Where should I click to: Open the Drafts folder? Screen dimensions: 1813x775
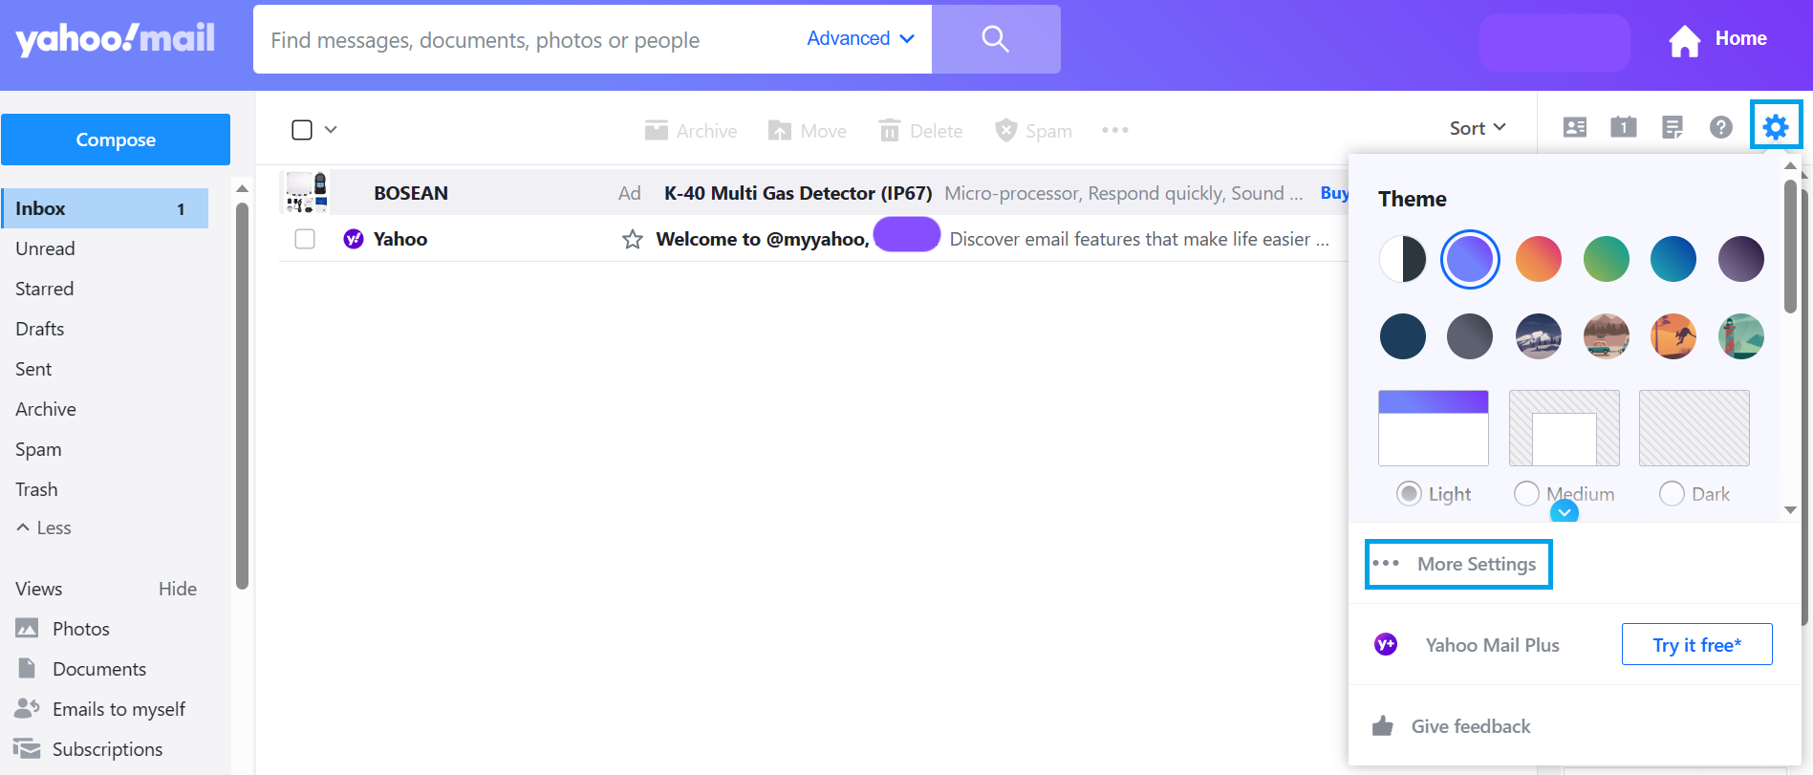[x=40, y=329]
